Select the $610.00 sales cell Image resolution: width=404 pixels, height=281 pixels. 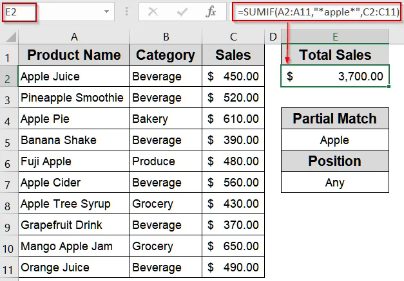pos(233,118)
